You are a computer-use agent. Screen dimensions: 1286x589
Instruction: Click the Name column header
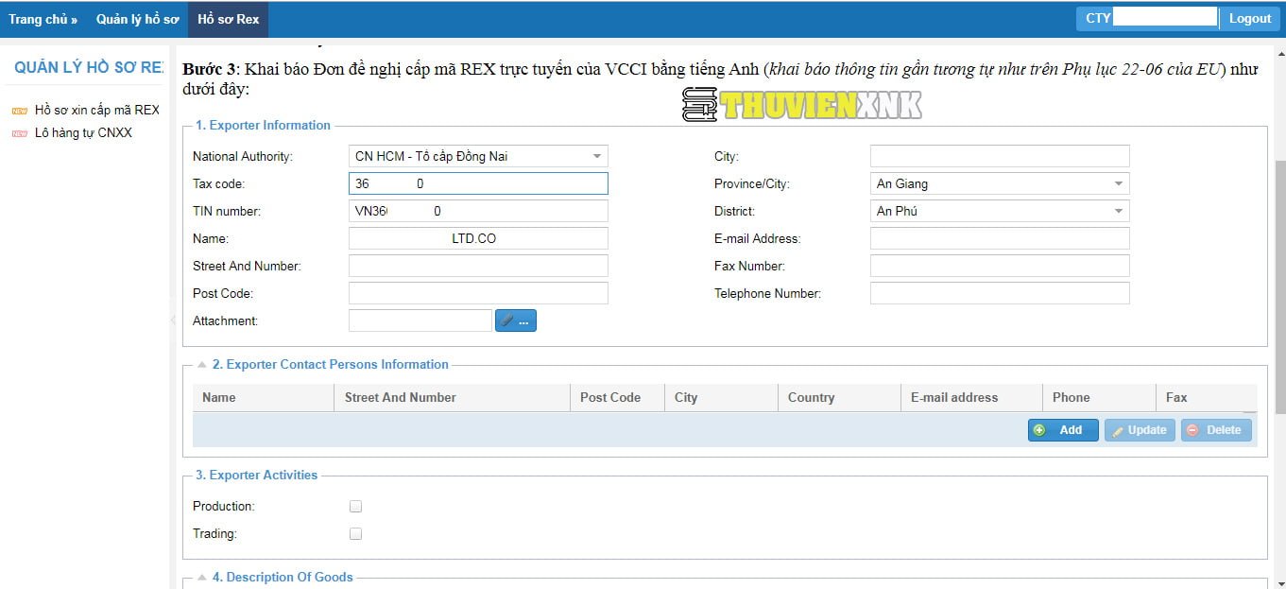[x=263, y=397]
